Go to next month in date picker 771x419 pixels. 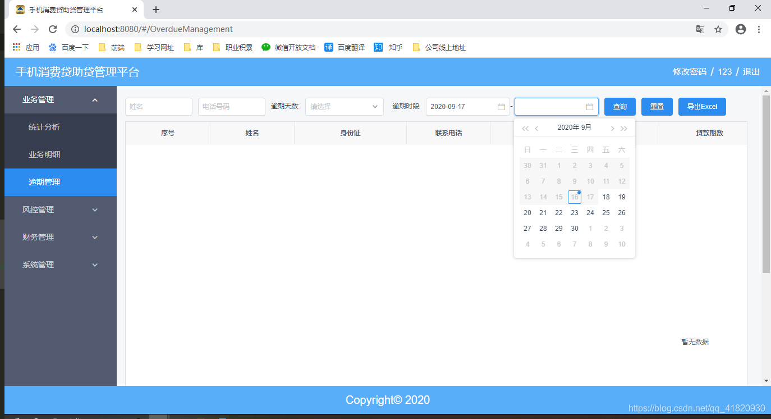point(612,128)
